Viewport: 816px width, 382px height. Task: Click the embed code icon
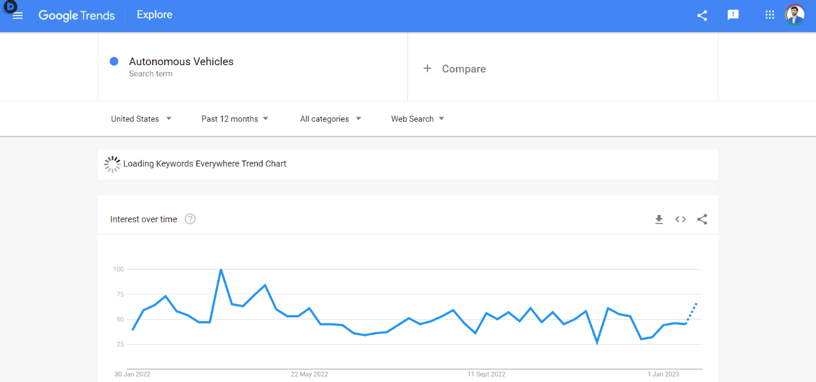pos(680,220)
